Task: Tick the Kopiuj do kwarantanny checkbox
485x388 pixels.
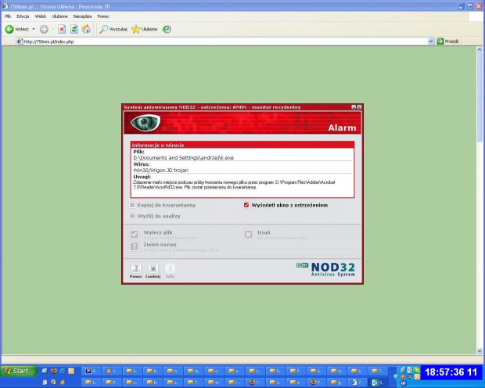Action: click(x=133, y=205)
